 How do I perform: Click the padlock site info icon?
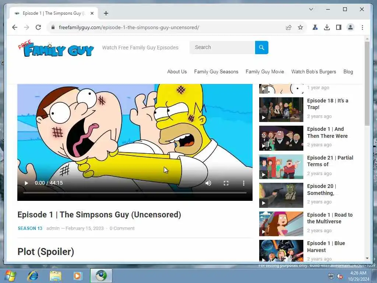(53, 27)
